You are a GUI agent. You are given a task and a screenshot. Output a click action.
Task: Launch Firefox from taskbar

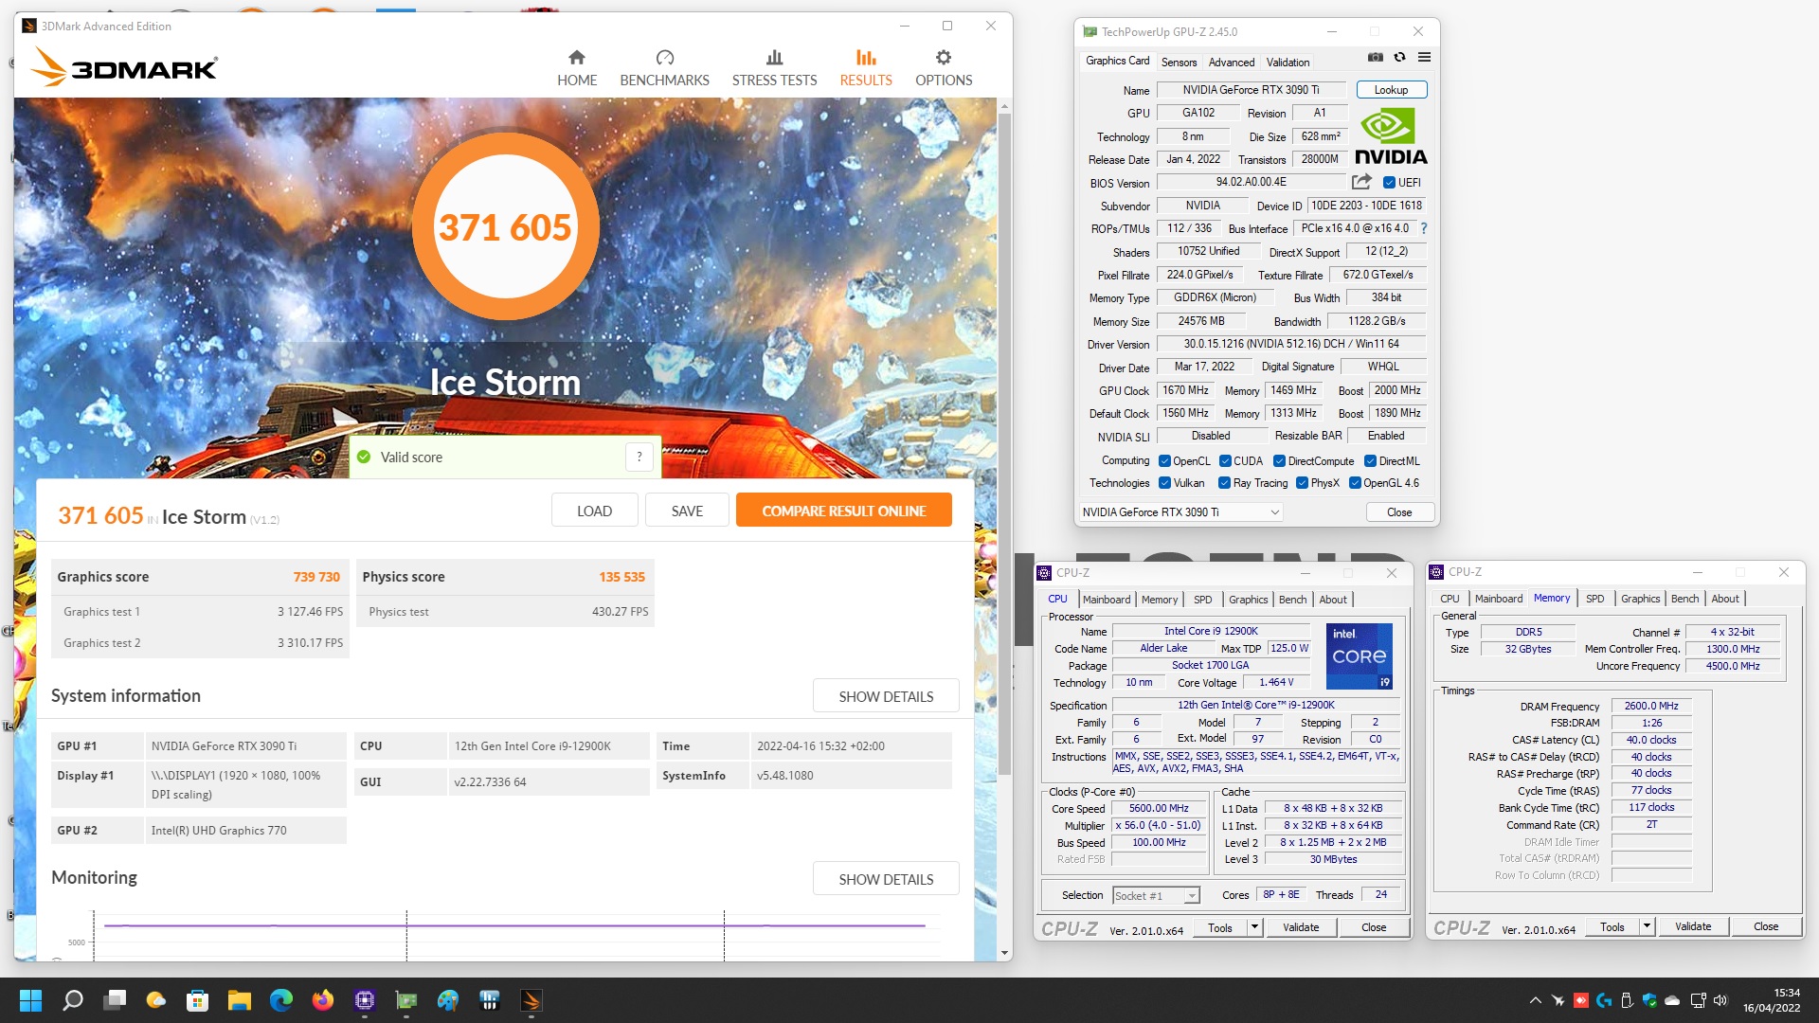click(323, 1000)
